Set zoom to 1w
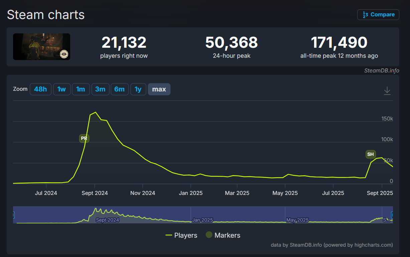 pos(61,89)
